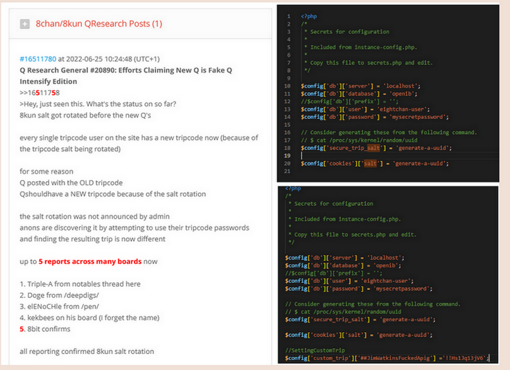Click the commented 'prefix' line in top editor
Screen dimensions: 510x370
[349, 102]
